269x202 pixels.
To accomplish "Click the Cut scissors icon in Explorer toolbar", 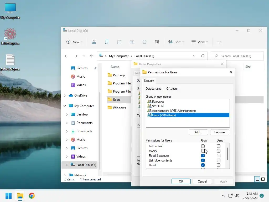I will point(94,42).
